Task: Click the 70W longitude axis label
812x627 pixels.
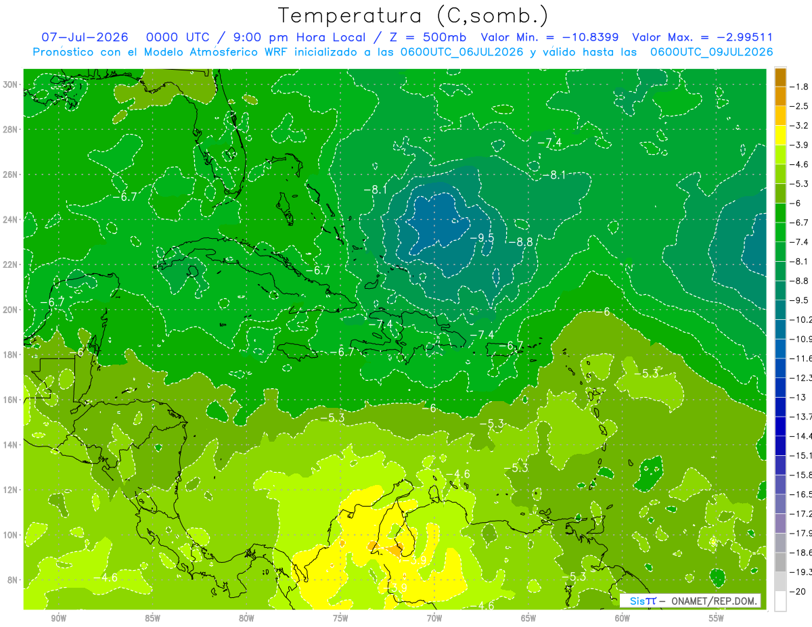Action: point(434,618)
